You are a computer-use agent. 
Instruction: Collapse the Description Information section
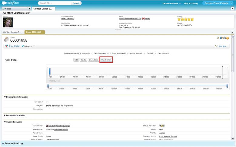coord(5,97)
